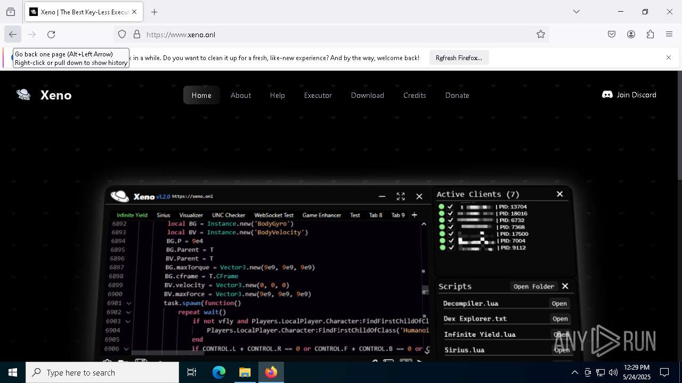
Task: Click the Refresh Firefox button
Action: click(459, 57)
